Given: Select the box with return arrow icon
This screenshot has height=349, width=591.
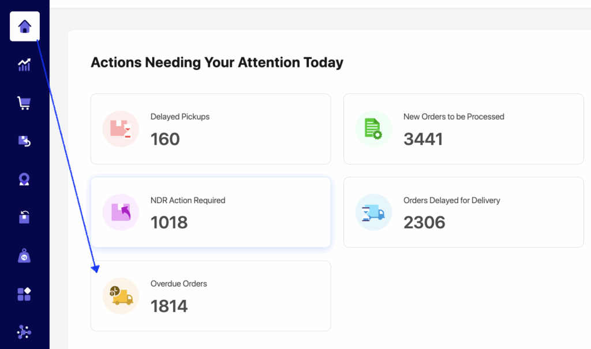Looking at the screenshot, I should [x=24, y=141].
